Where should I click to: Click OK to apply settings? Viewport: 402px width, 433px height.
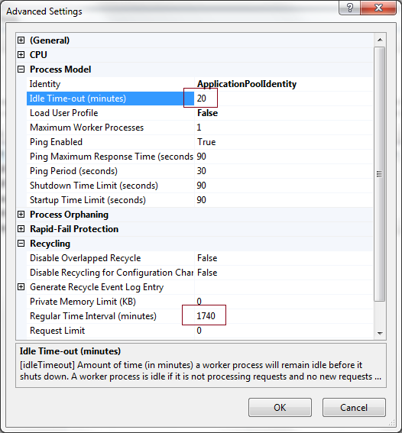[280, 407]
